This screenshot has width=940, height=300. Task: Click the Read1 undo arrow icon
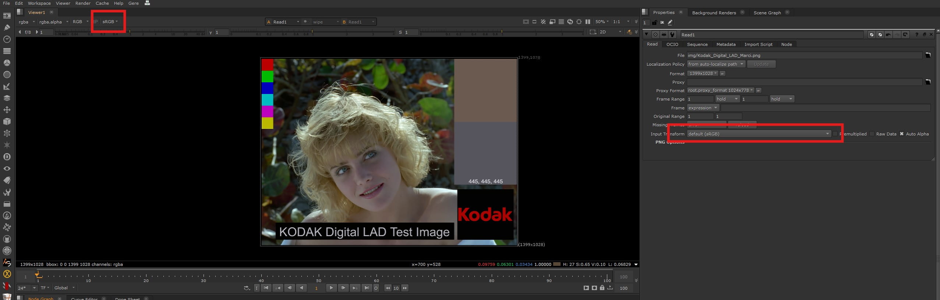888,35
